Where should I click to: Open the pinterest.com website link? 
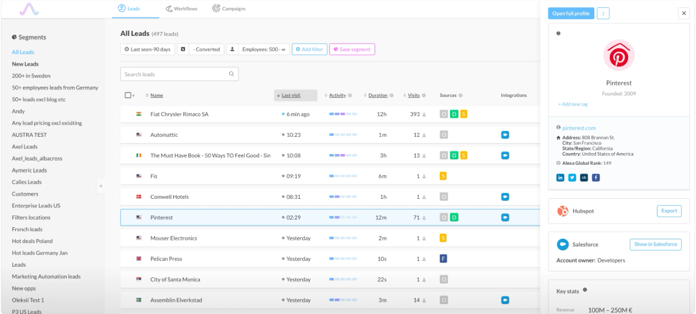pos(579,128)
